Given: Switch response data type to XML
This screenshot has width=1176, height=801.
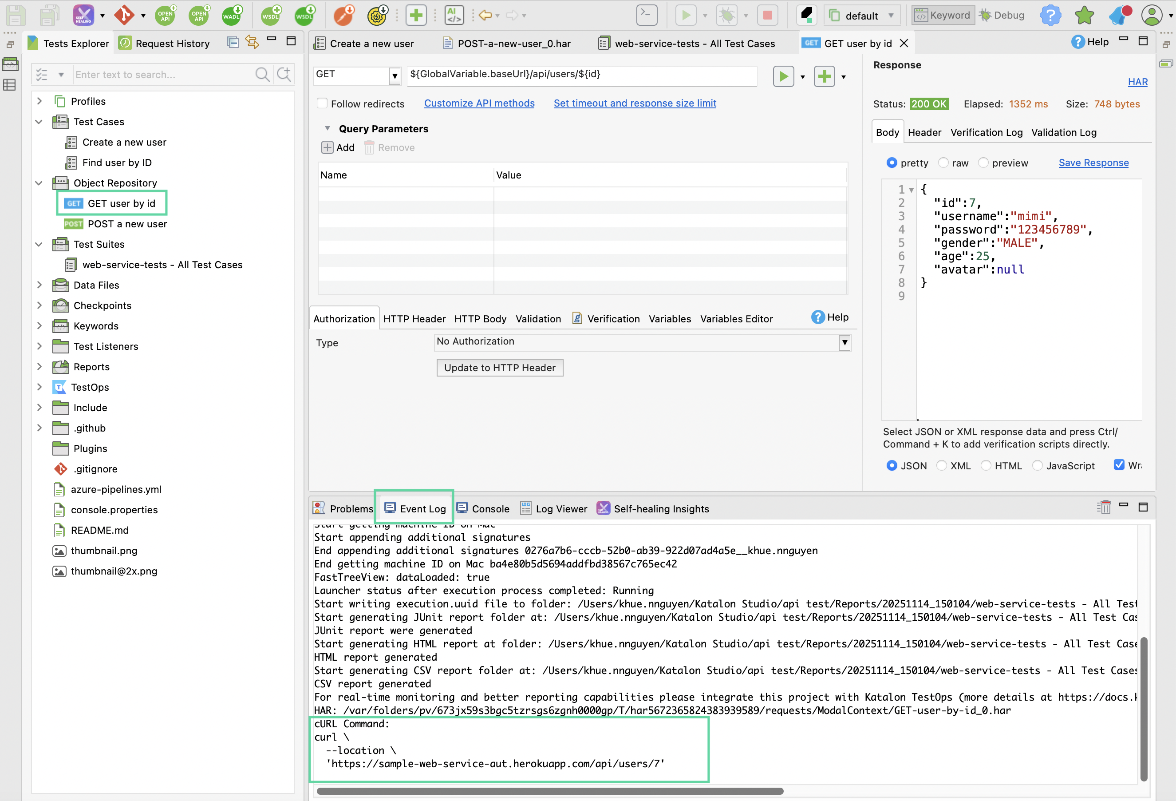Looking at the screenshot, I should [942, 465].
